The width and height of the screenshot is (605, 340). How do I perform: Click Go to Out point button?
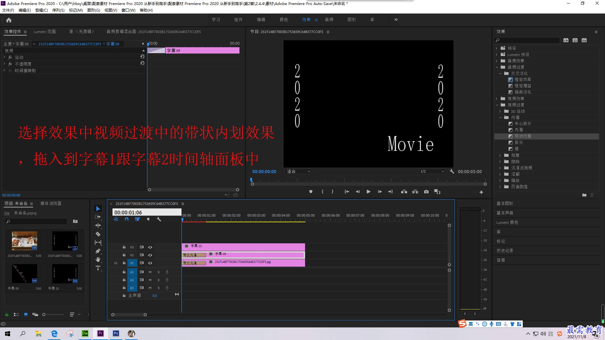coord(390,192)
